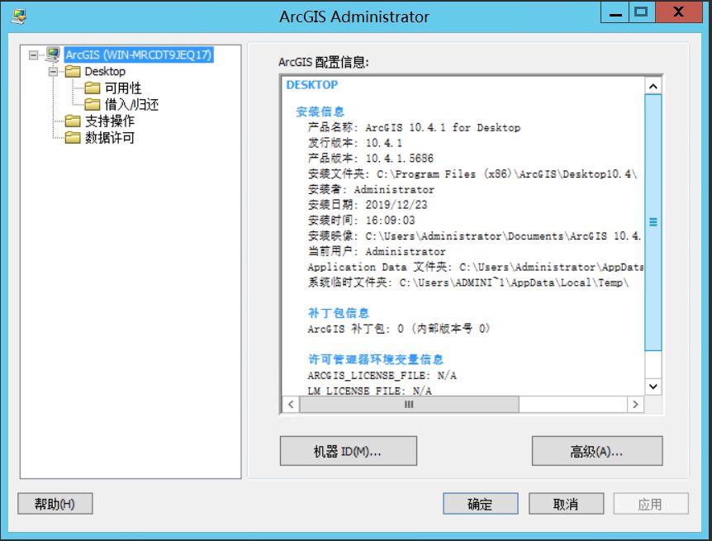Click the horizontal scrollbar right arrow
This screenshot has height=541, width=712.
click(x=636, y=404)
